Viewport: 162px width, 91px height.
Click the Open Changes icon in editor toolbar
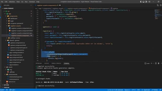(158, 5)
